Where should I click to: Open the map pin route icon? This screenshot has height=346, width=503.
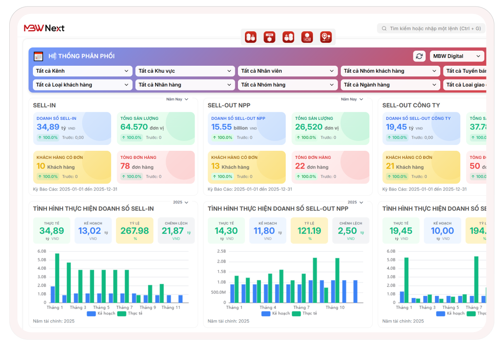point(326,37)
